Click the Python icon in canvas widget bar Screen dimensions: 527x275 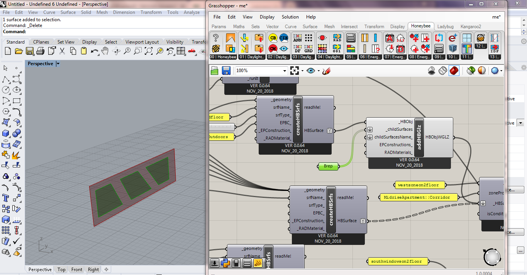225,263
